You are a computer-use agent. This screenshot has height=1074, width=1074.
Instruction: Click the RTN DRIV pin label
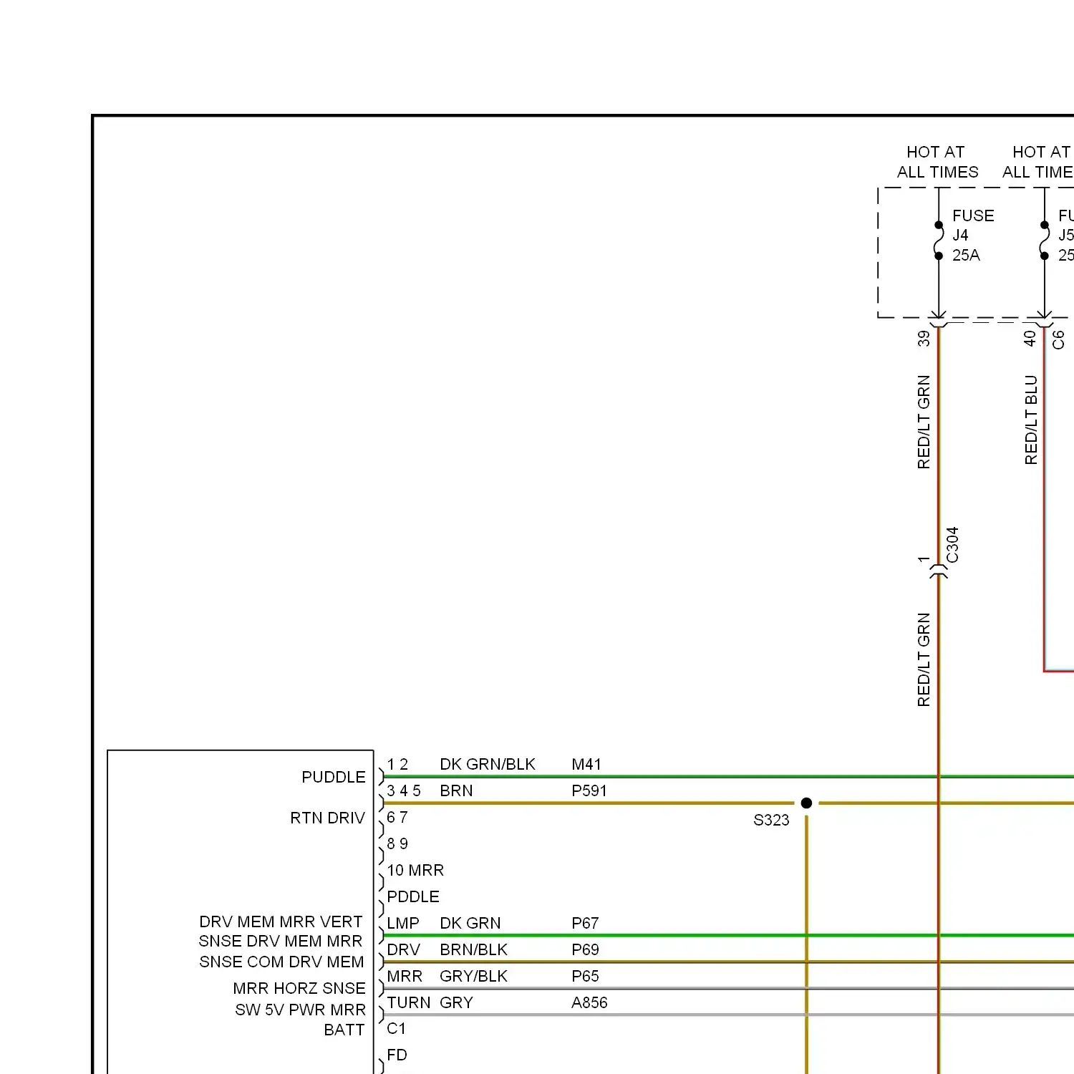(x=328, y=818)
